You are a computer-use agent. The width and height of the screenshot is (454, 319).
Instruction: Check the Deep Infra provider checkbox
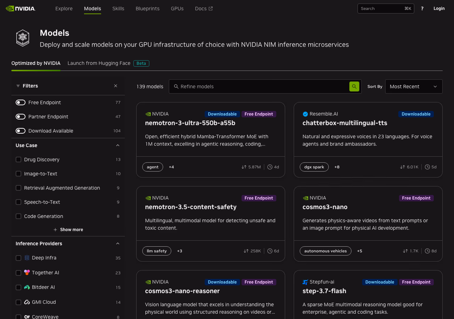[18, 258]
